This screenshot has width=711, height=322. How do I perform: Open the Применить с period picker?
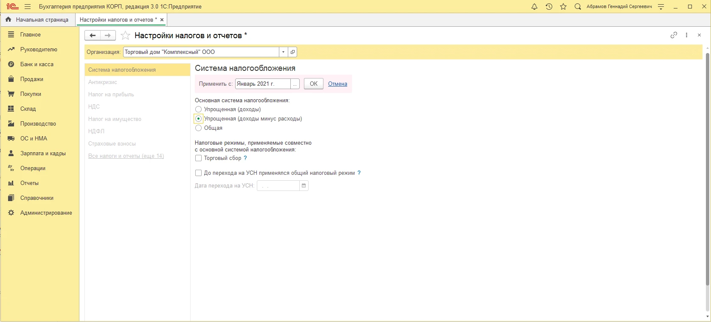tap(295, 84)
